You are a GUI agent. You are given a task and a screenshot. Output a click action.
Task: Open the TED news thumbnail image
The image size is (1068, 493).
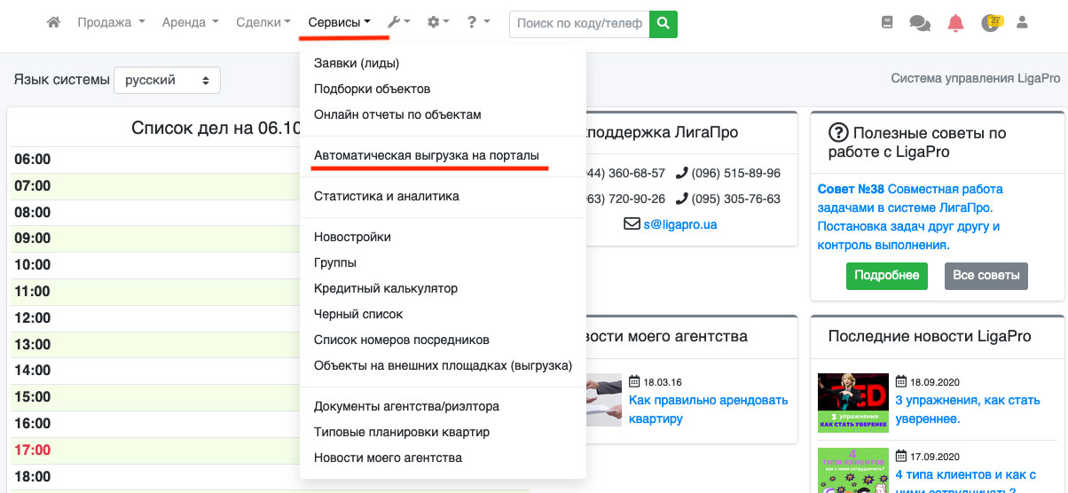[852, 403]
